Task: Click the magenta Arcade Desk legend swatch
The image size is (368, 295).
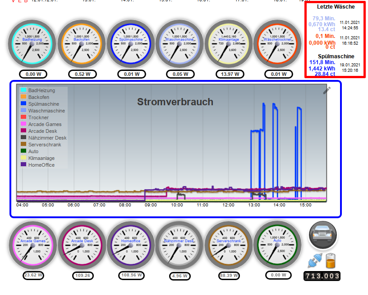Action: tap(23, 131)
